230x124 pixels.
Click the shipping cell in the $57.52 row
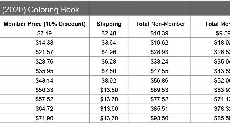click(109, 99)
